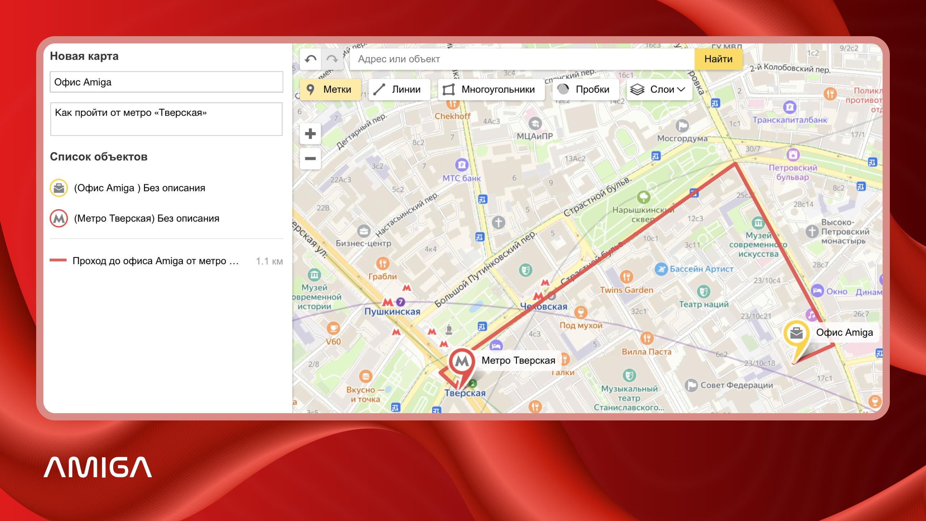
Task: Click the map name field Офис Amiga
Action: [166, 82]
